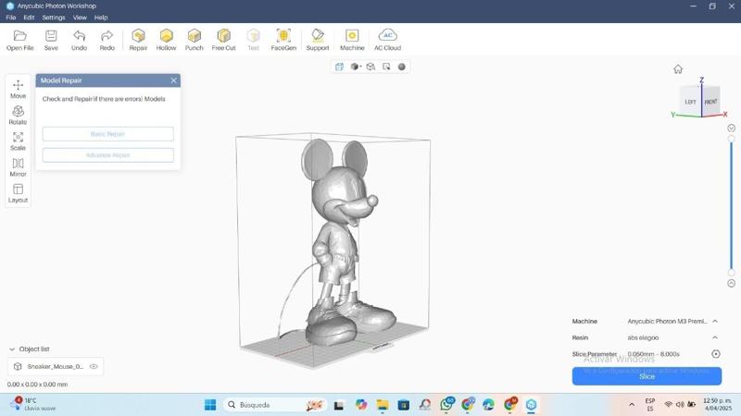Click the Windows Start button

coord(210,405)
